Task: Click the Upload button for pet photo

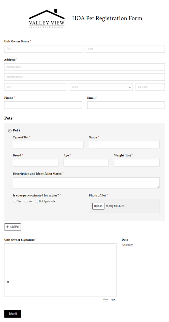Action: (x=98, y=206)
